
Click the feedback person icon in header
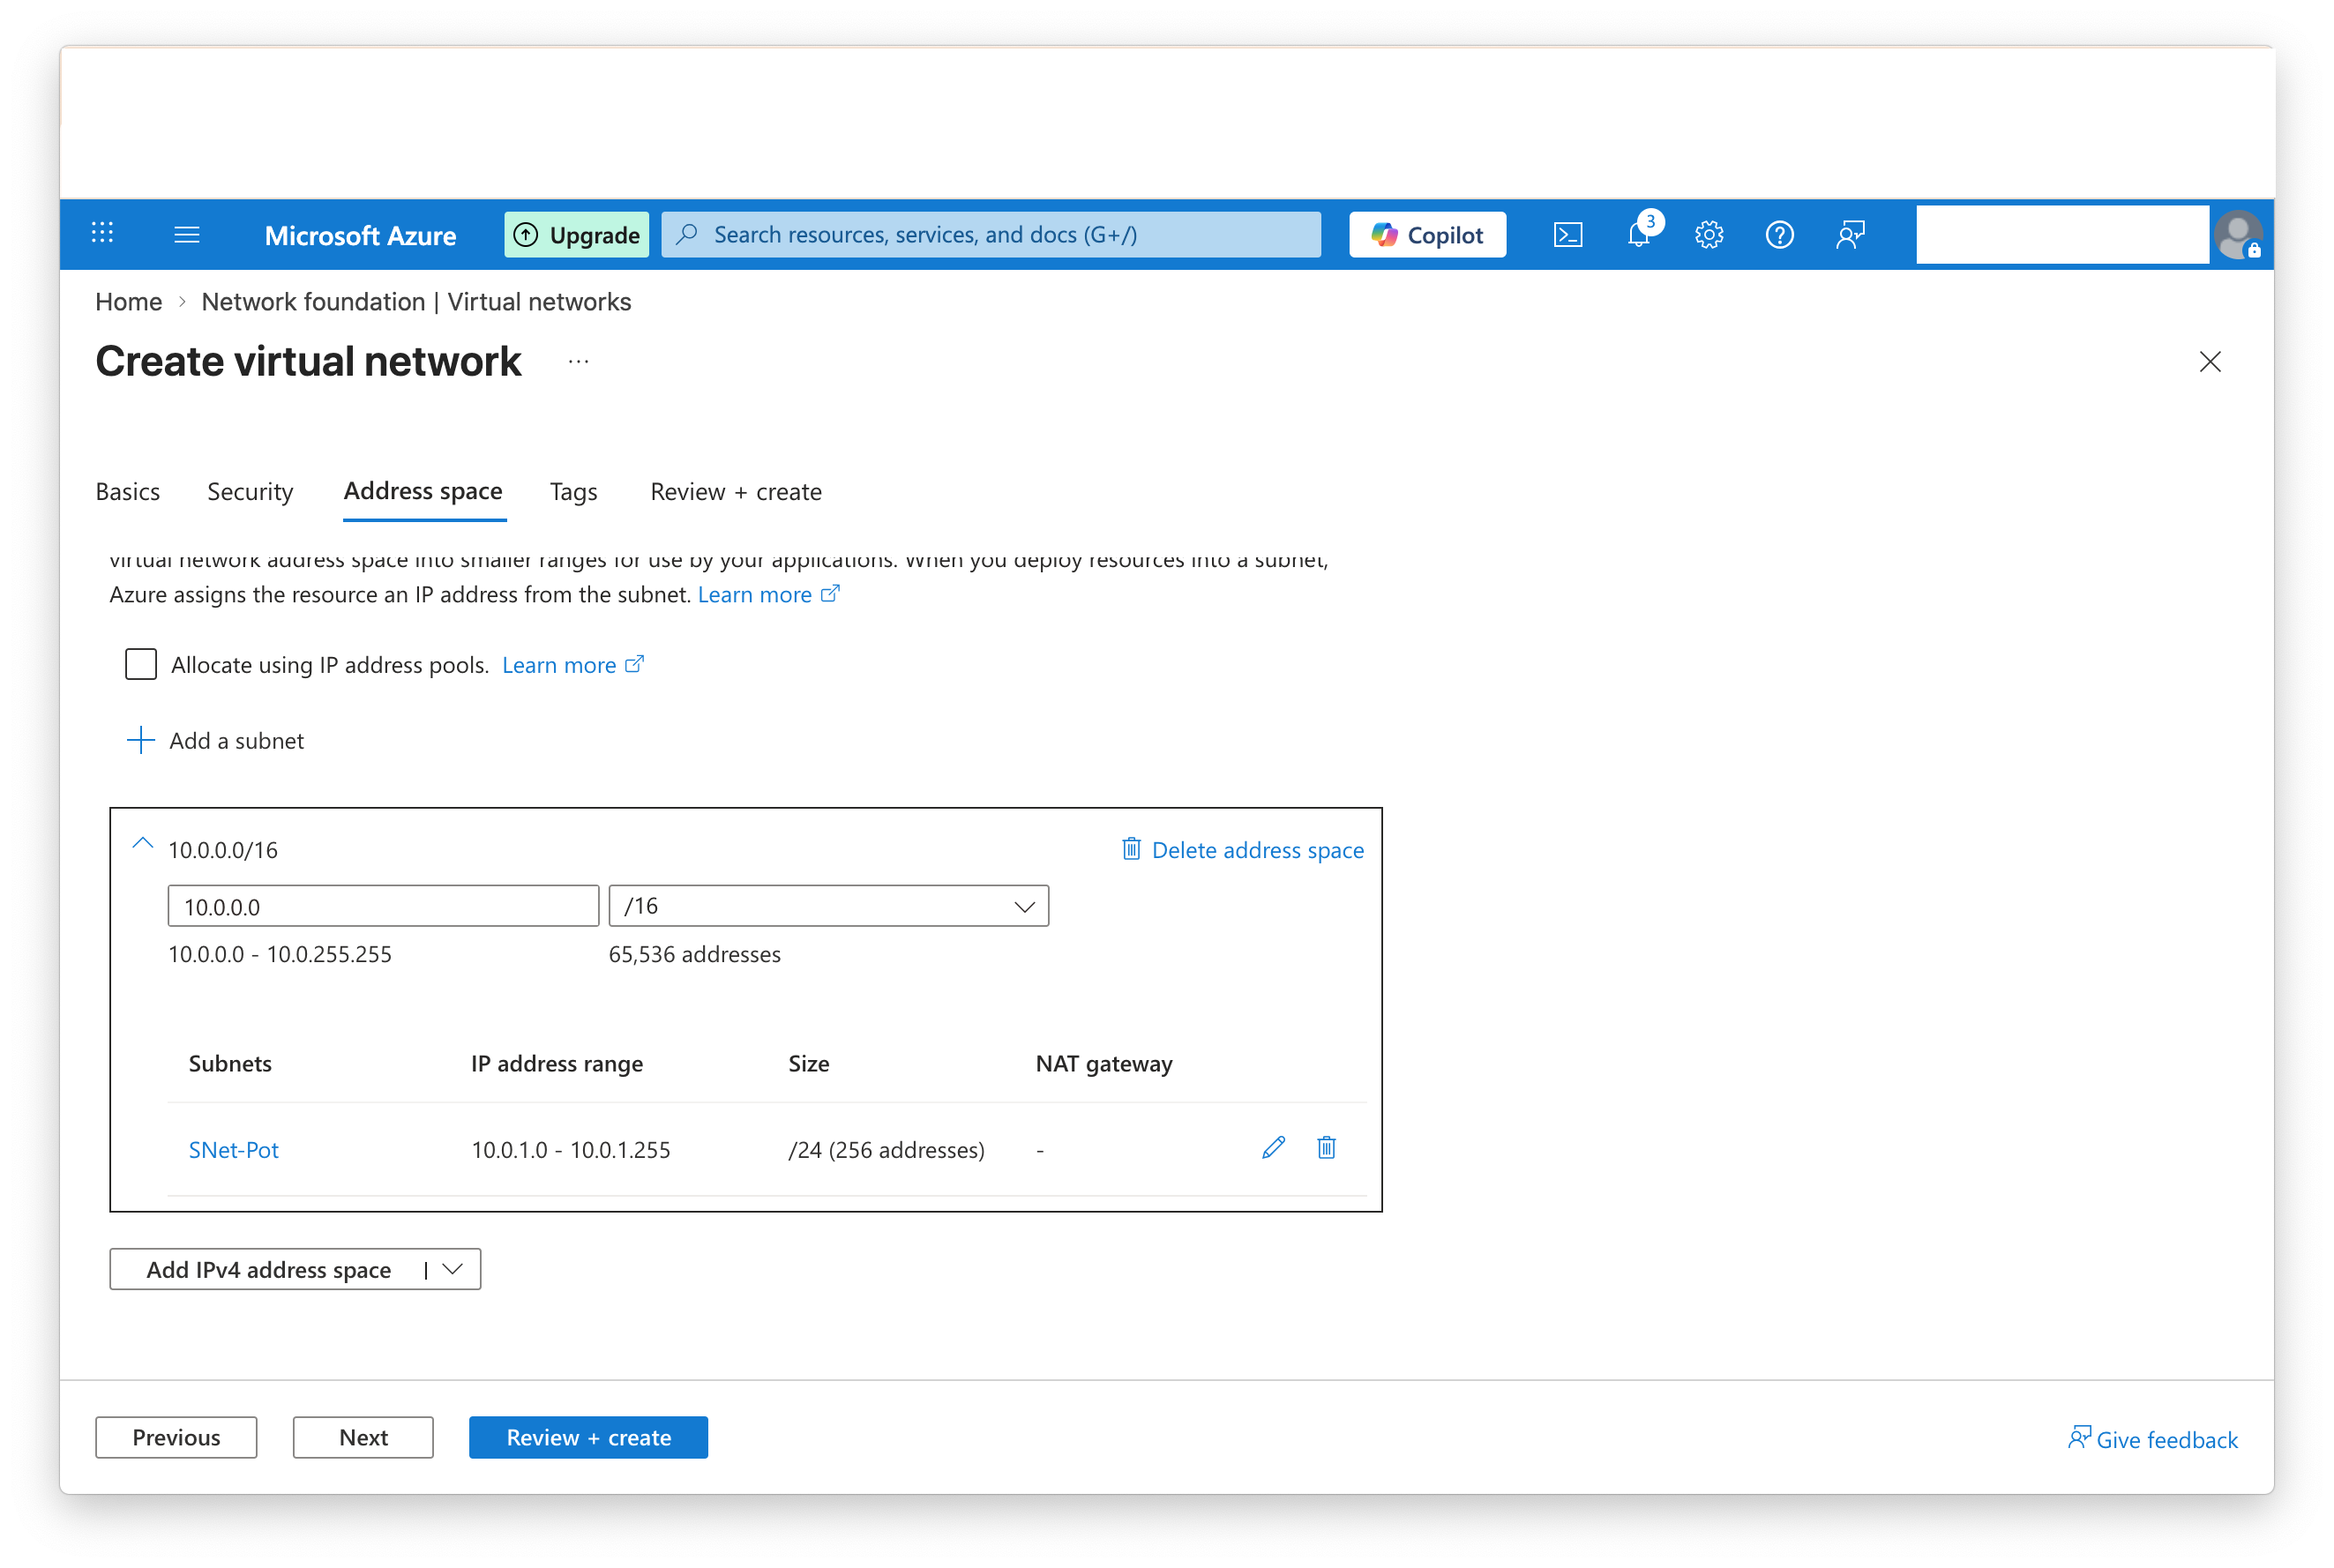(x=1850, y=235)
